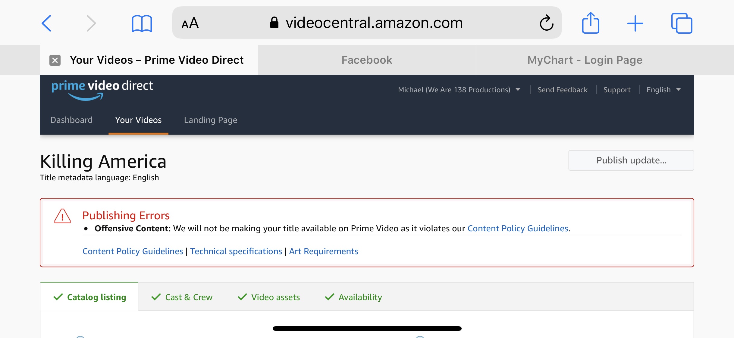The width and height of the screenshot is (734, 338).
Task: Open the English language dropdown
Action: [663, 90]
